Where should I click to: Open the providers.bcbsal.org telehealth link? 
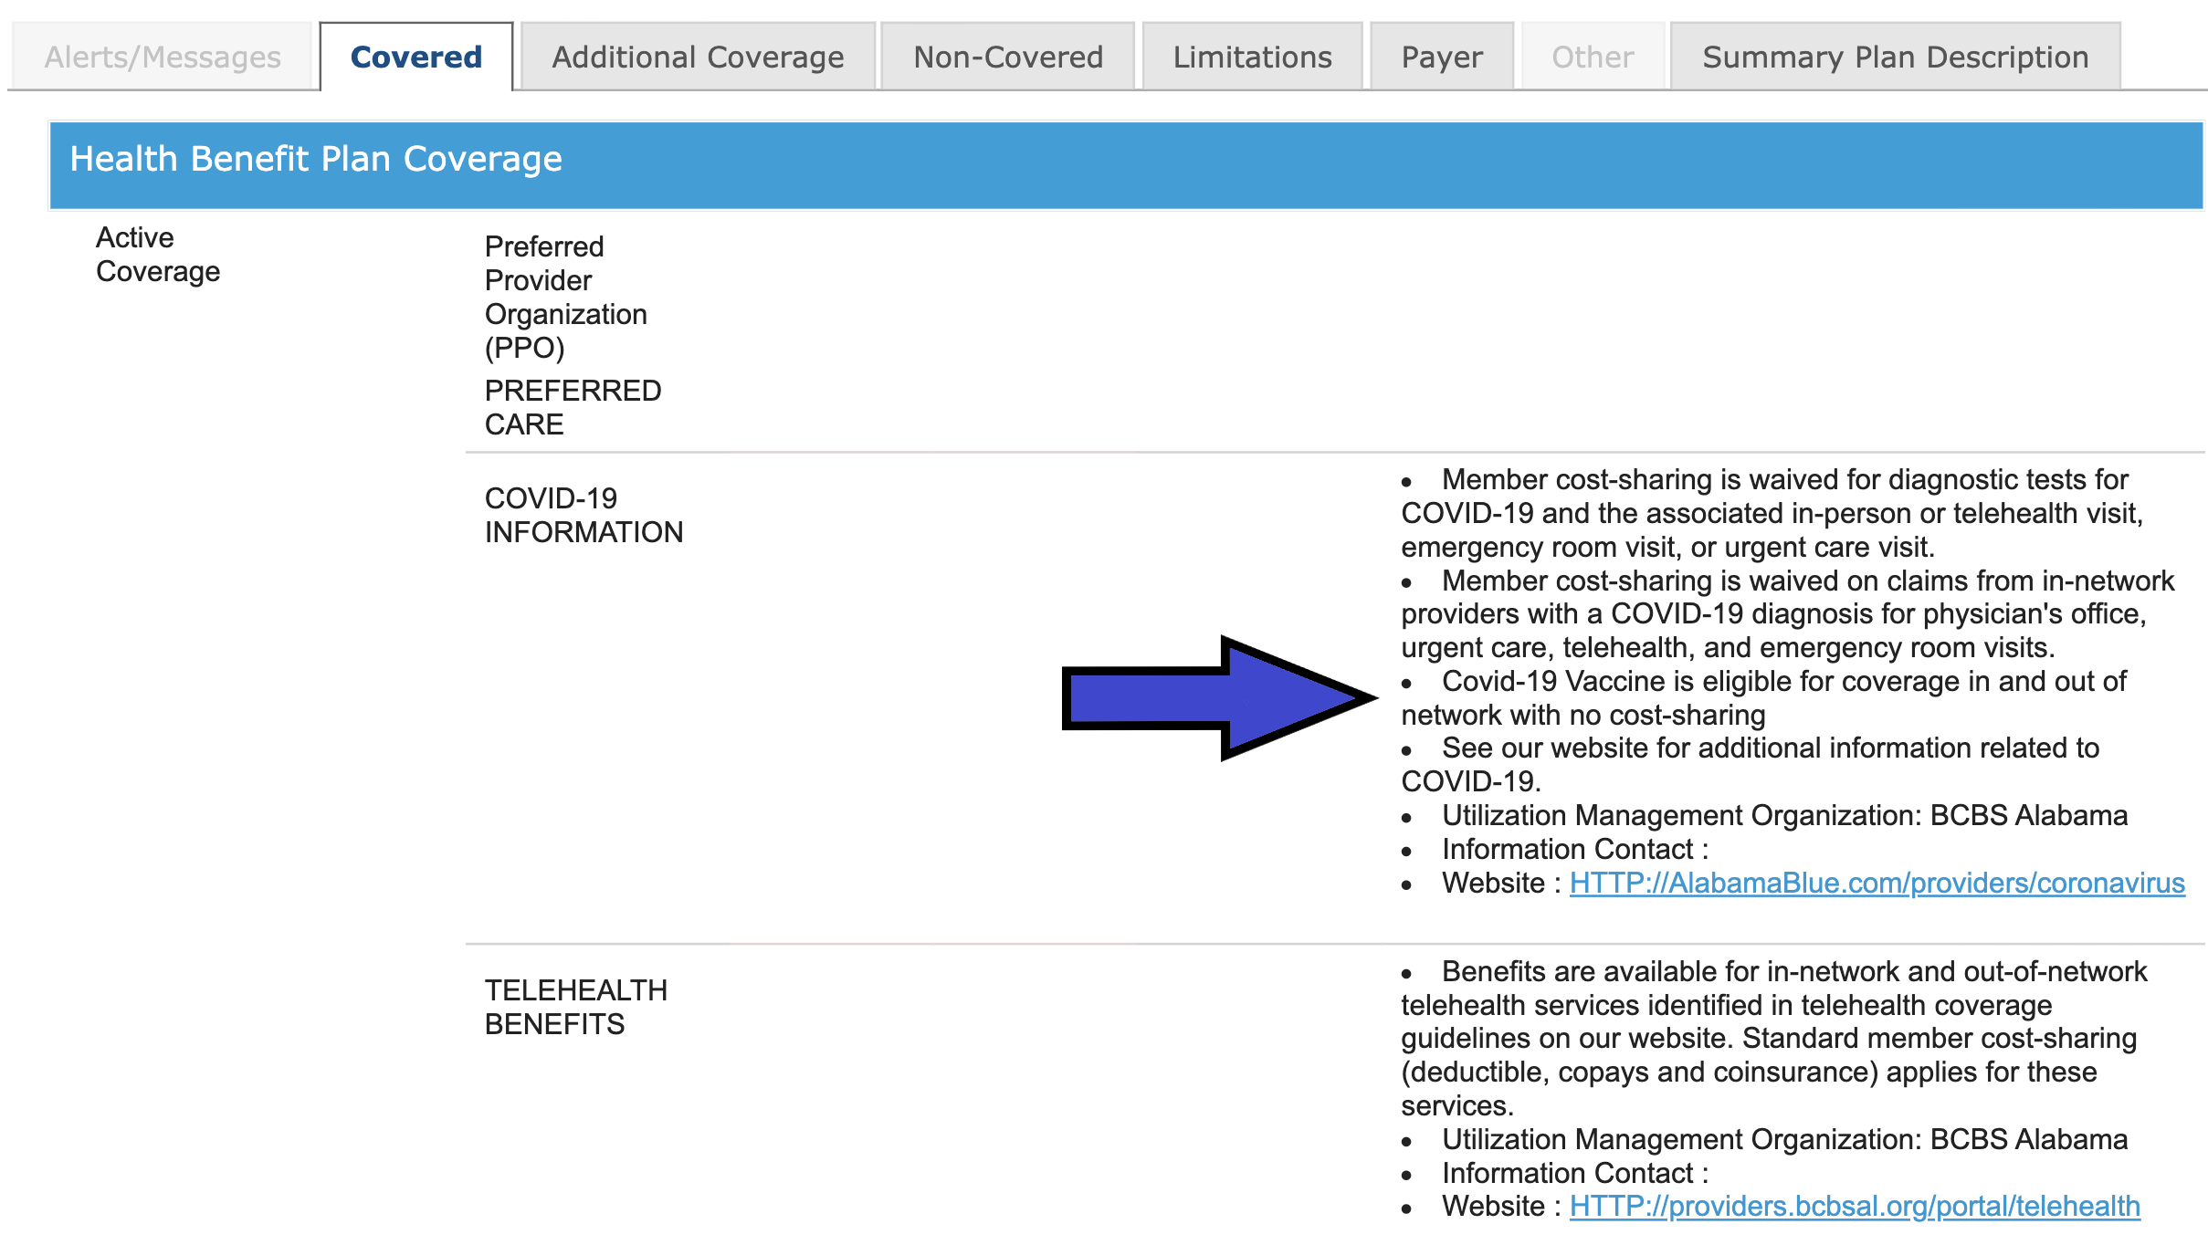click(1854, 1206)
